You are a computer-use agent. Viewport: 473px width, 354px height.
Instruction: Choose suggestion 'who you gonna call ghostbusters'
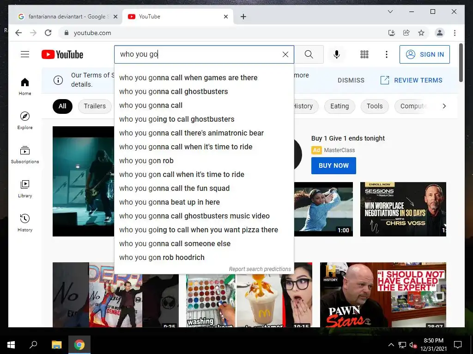coord(204,92)
